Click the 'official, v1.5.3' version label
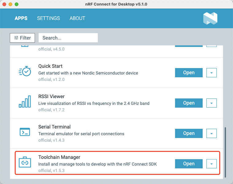 point(52,171)
